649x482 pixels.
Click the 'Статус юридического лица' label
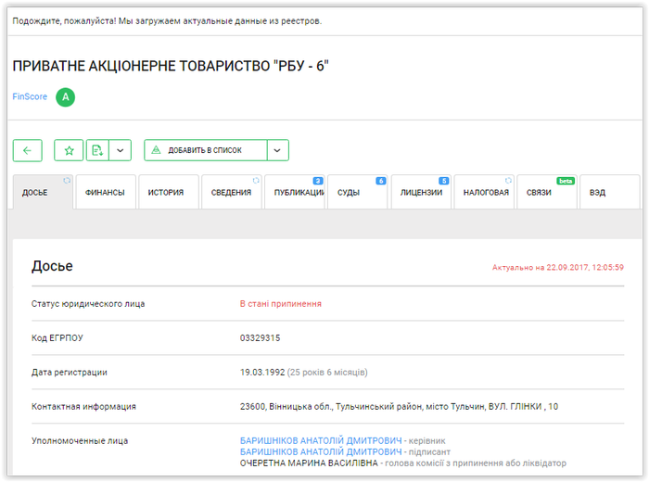pos(88,304)
